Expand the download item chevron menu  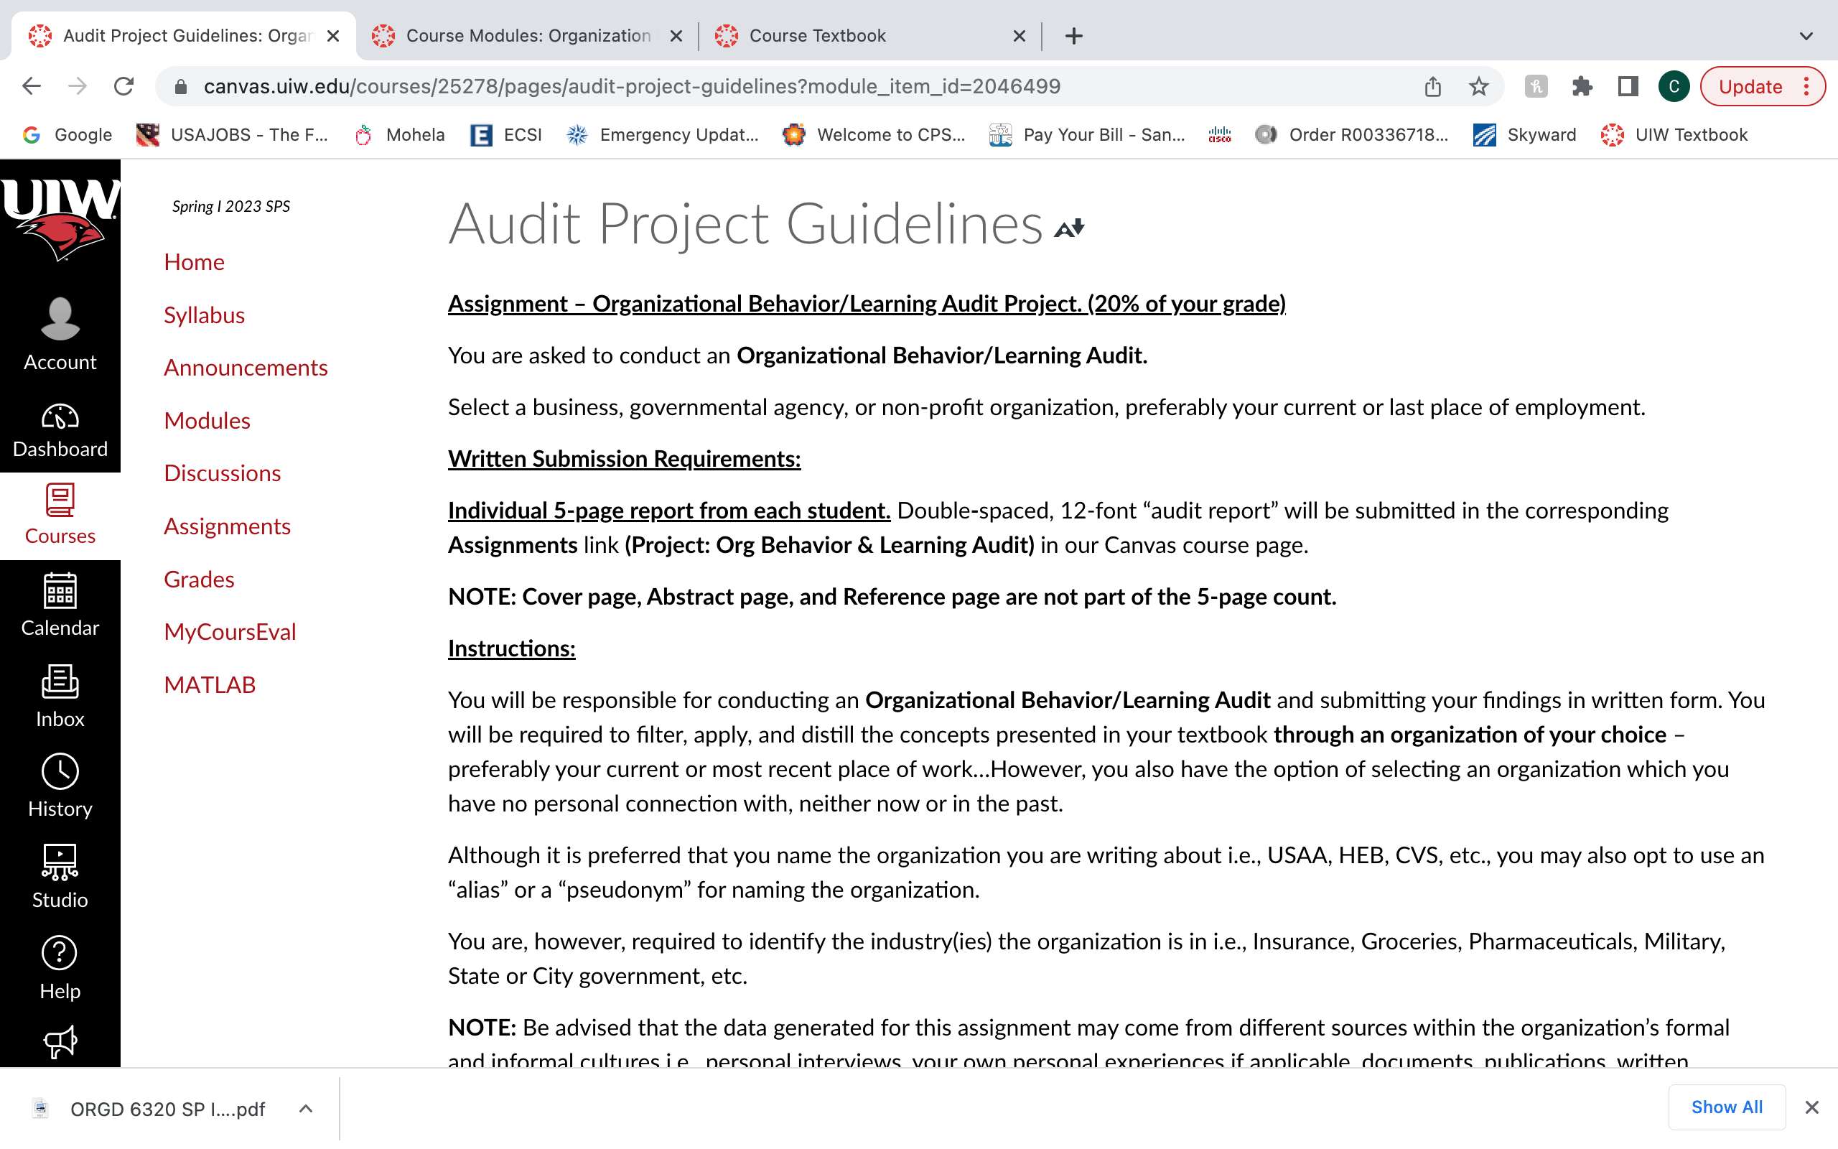(x=305, y=1109)
